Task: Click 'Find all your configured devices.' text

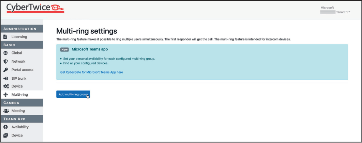Action: coord(86,63)
